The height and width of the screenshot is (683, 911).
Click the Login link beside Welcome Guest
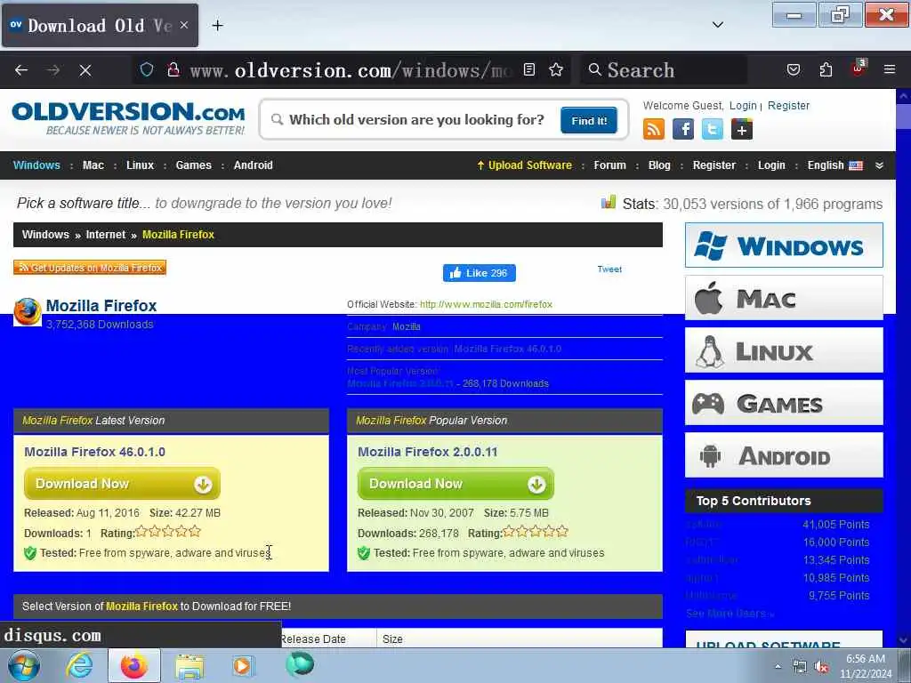[x=743, y=106]
